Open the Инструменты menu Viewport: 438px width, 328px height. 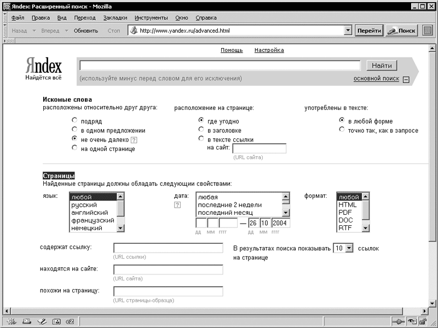pos(151,18)
